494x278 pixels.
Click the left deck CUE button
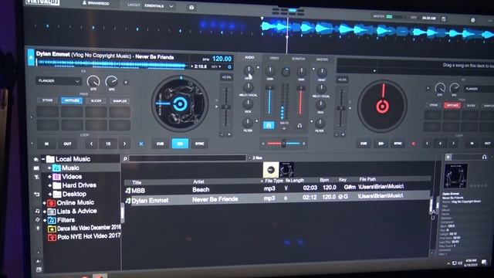pos(160,144)
